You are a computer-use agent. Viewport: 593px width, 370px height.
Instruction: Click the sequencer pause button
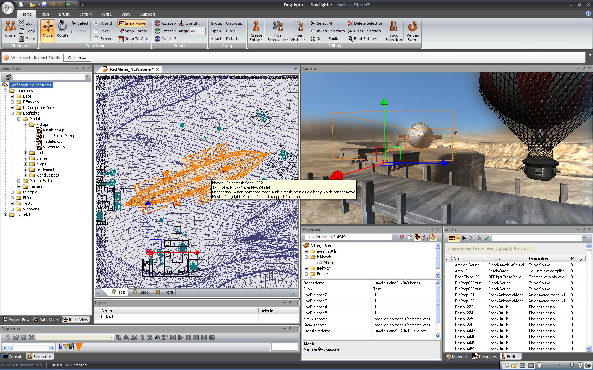188,338
